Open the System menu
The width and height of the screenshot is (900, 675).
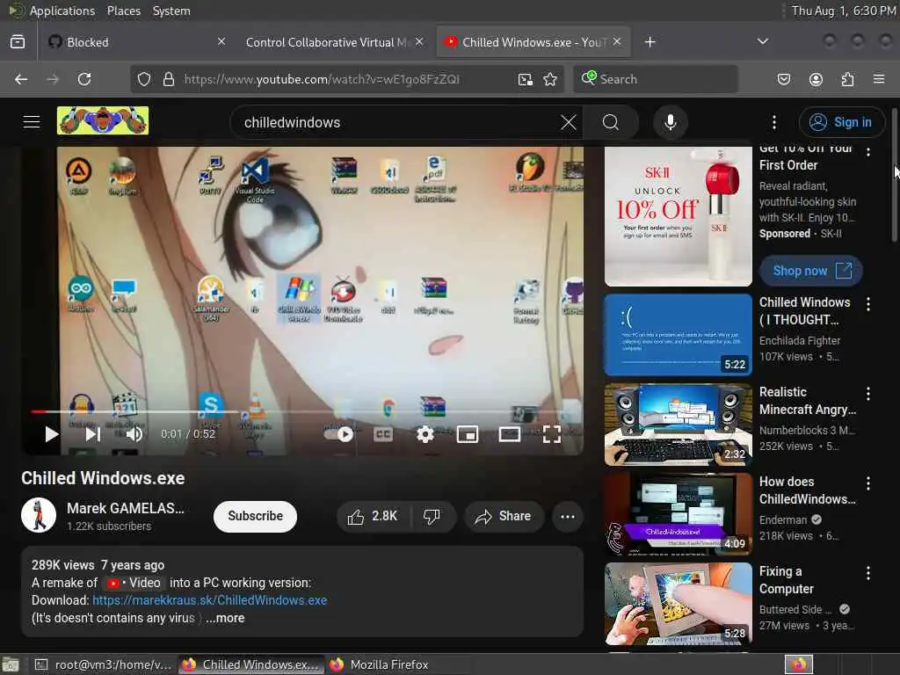pos(171,11)
